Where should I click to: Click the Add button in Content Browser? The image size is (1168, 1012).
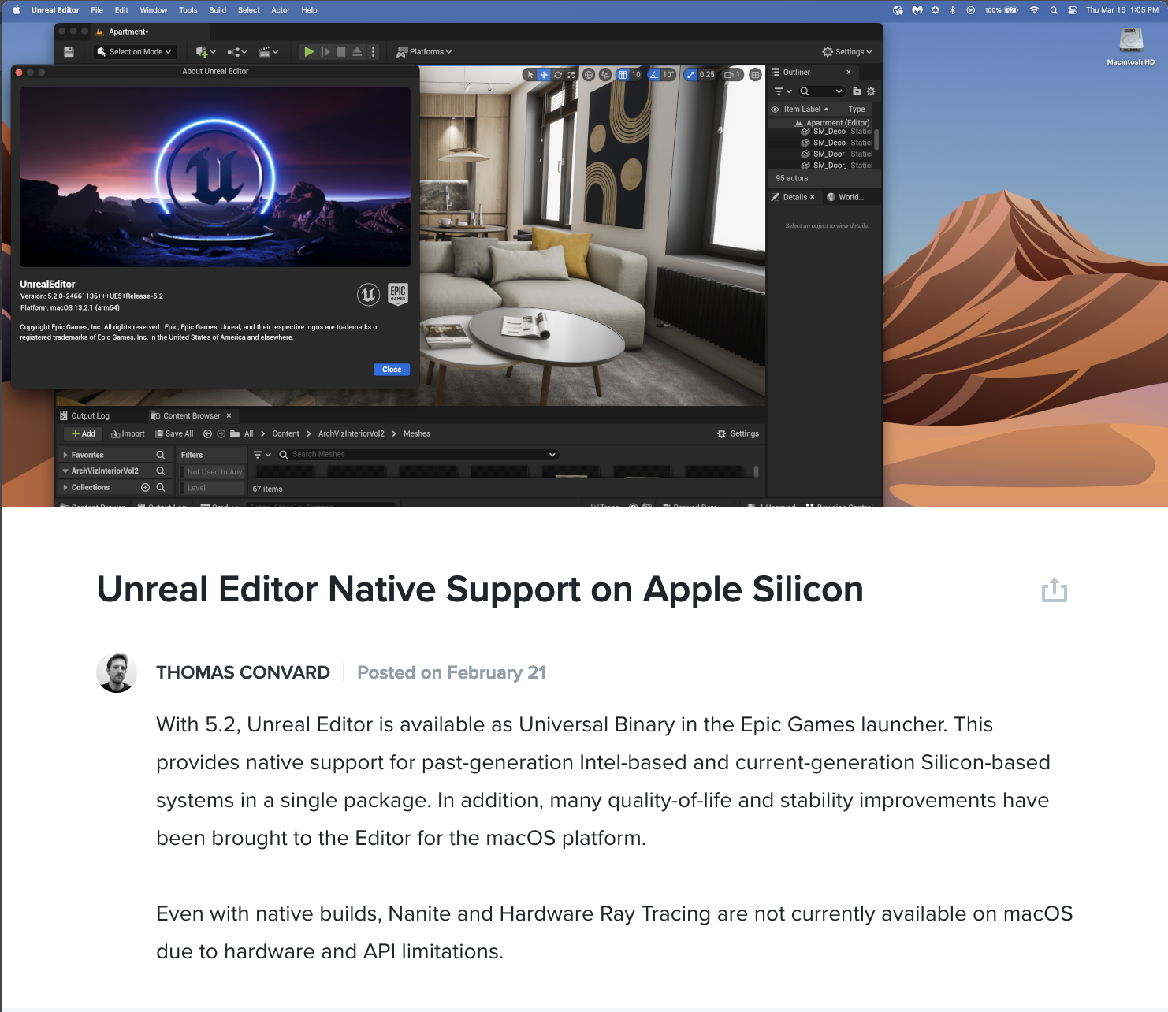coord(84,434)
